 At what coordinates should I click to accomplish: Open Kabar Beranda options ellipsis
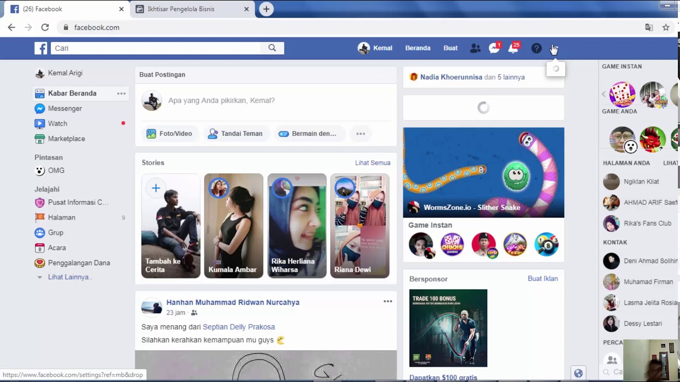[122, 93]
